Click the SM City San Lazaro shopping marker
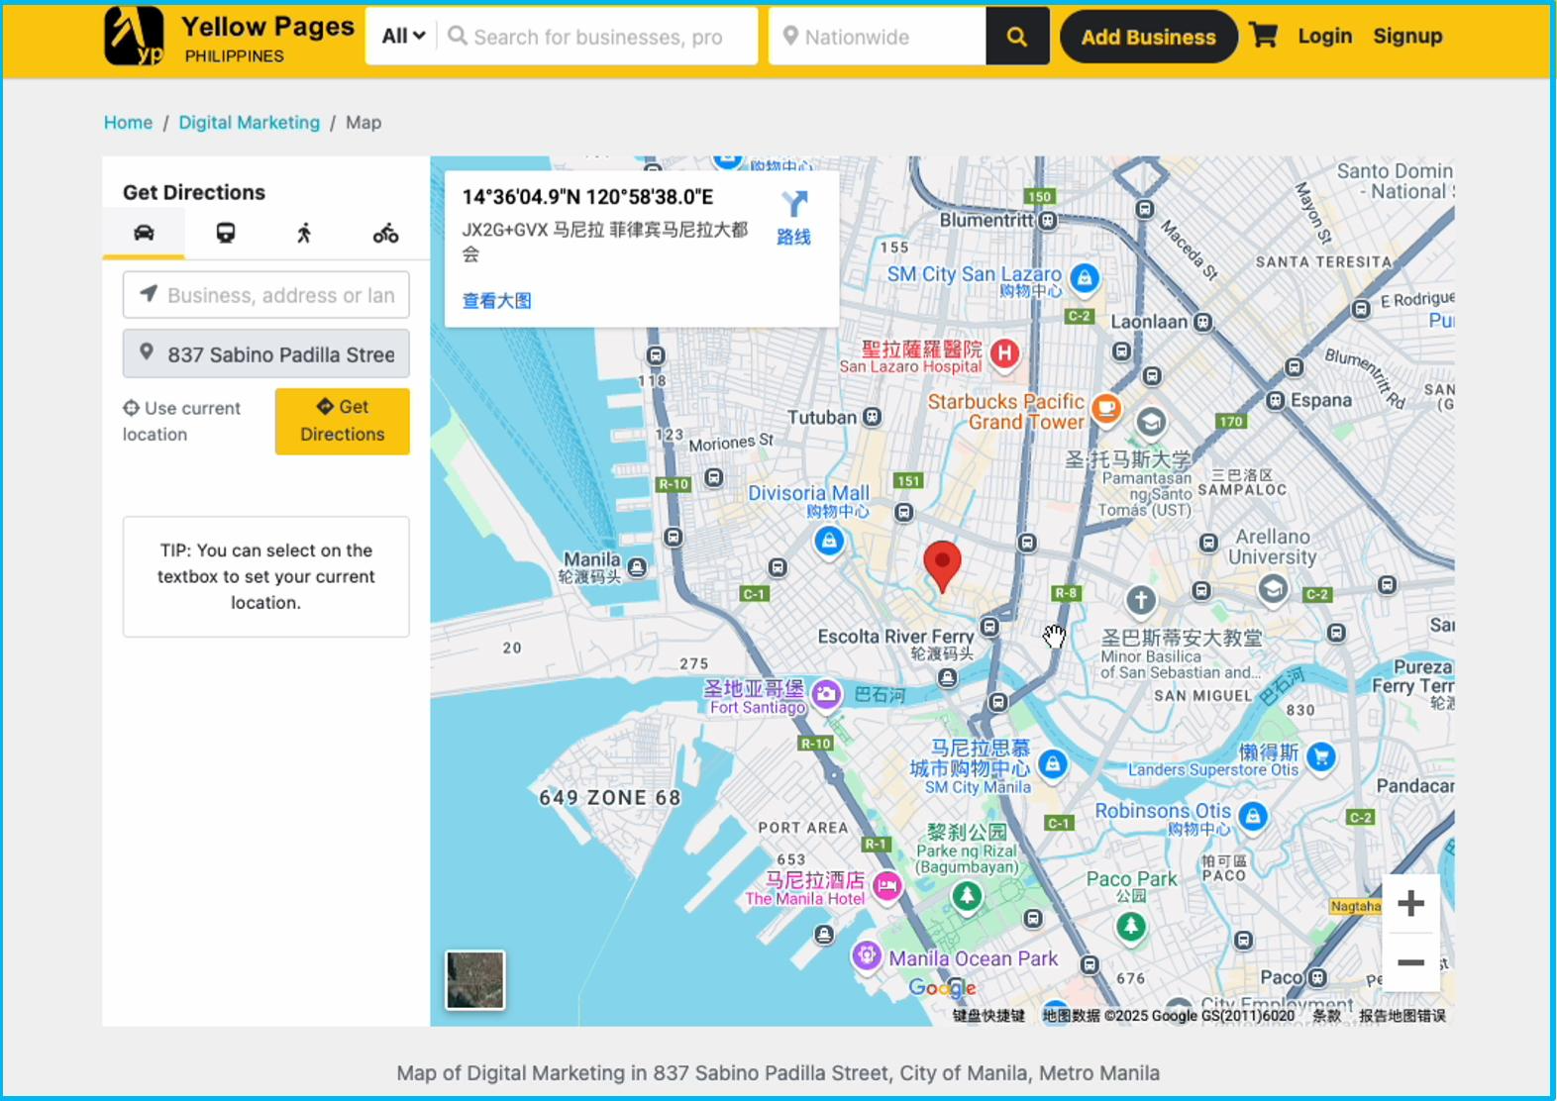Screen dimensions: 1557x1101 pyautogui.click(x=1085, y=277)
